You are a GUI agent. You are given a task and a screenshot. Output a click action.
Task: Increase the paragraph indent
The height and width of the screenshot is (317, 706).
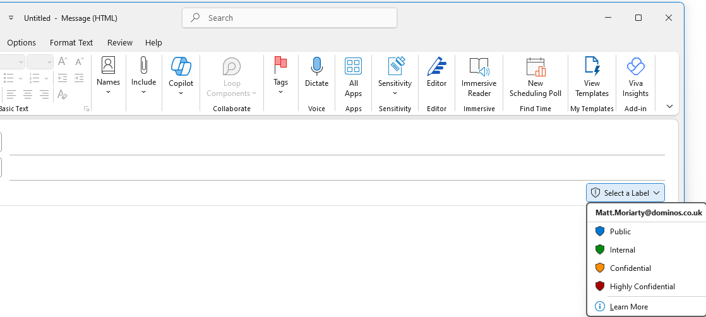[79, 78]
